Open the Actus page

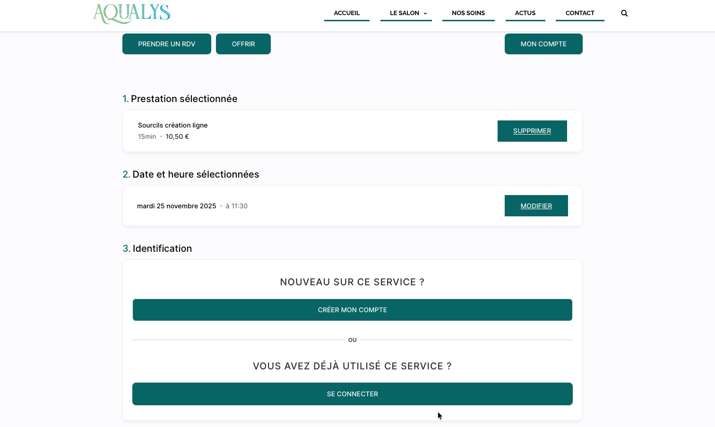point(525,13)
